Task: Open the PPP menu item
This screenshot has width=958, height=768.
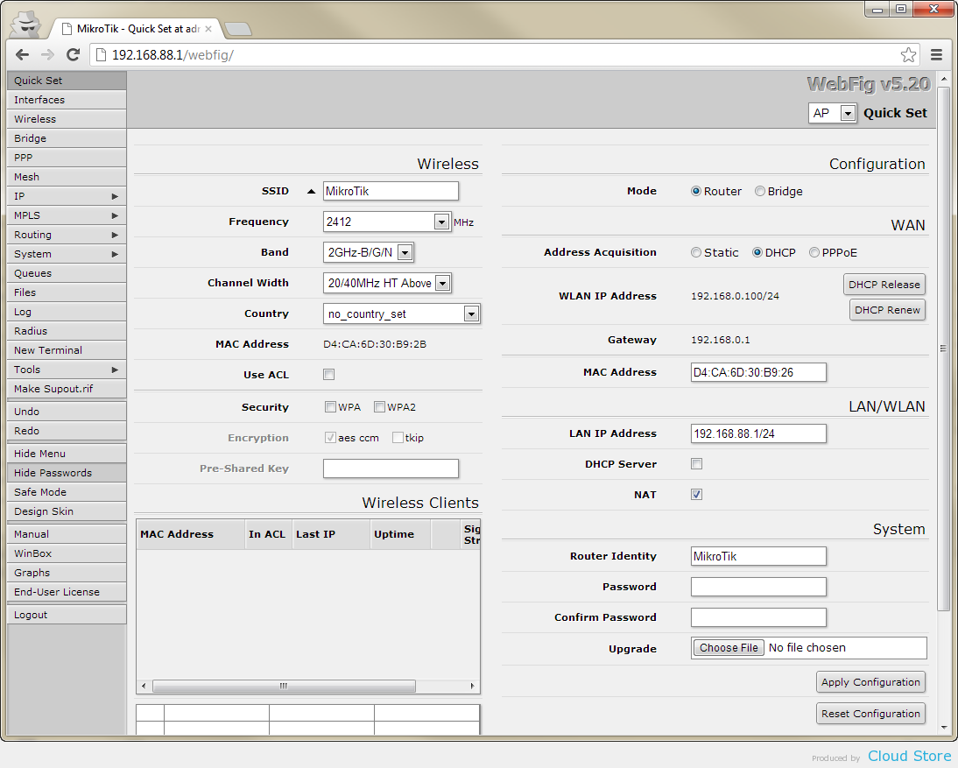Action: [x=67, y=158]
